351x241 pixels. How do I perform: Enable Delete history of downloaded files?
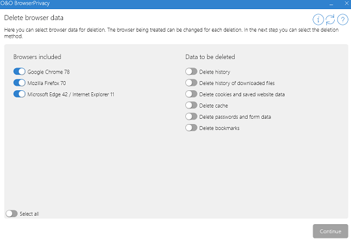point(191,82)
